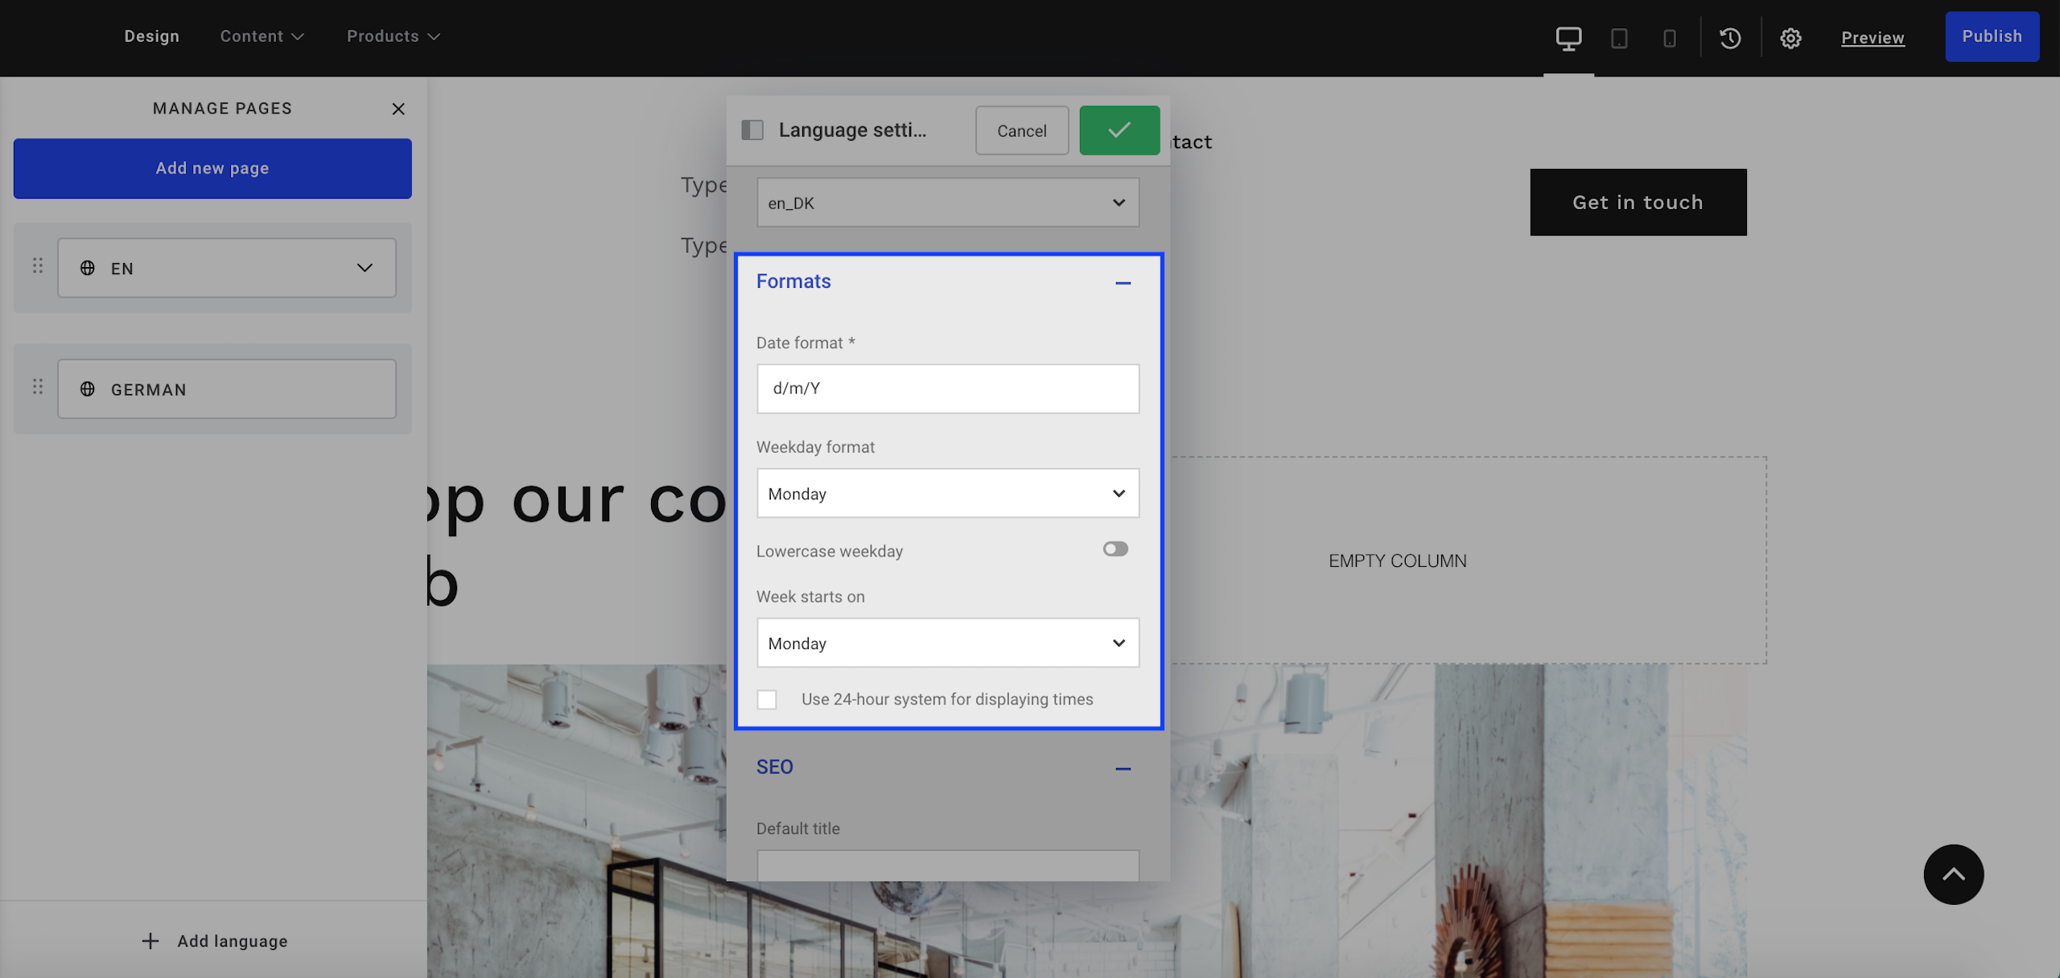The height and width of the screenshot is (978, 2060).
Task: Check Use 24-hour system checkbox
Action: [767, 700]
